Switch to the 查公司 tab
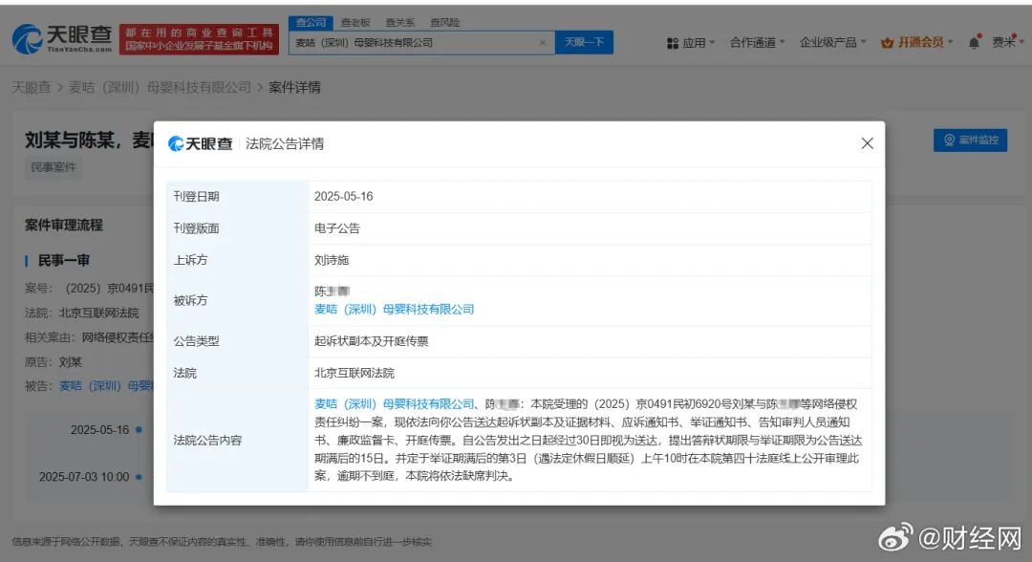Viewport: 1032px width, 562px height. (311, 22)
